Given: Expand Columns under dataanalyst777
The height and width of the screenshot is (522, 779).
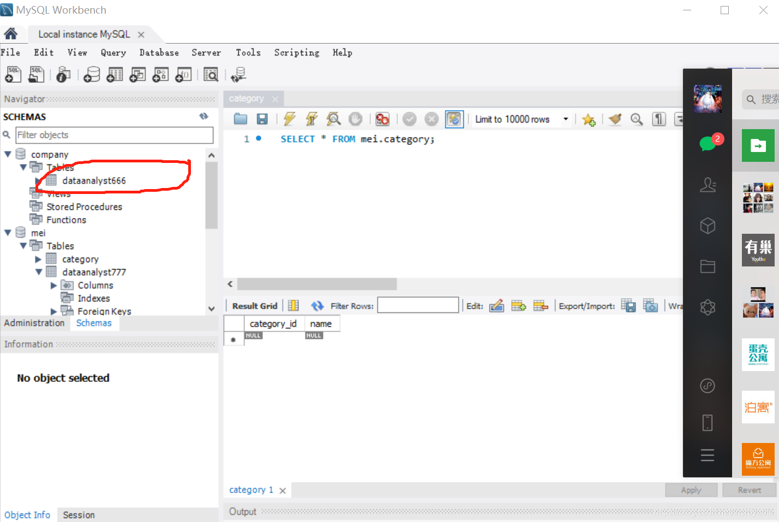Looking at the screenshot, I should click(x=53, y=285).
